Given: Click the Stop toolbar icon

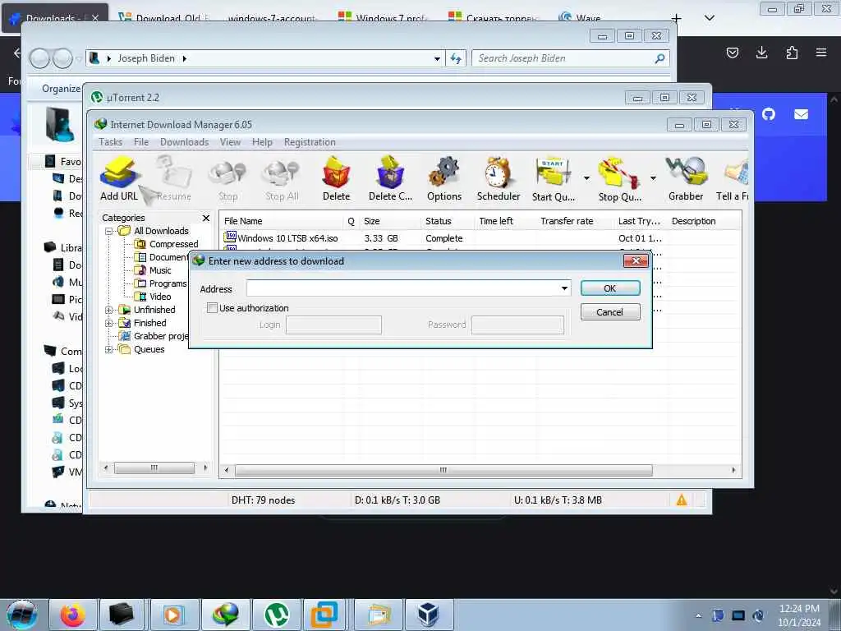Looking at the screenshot, I should click(228, 178).
